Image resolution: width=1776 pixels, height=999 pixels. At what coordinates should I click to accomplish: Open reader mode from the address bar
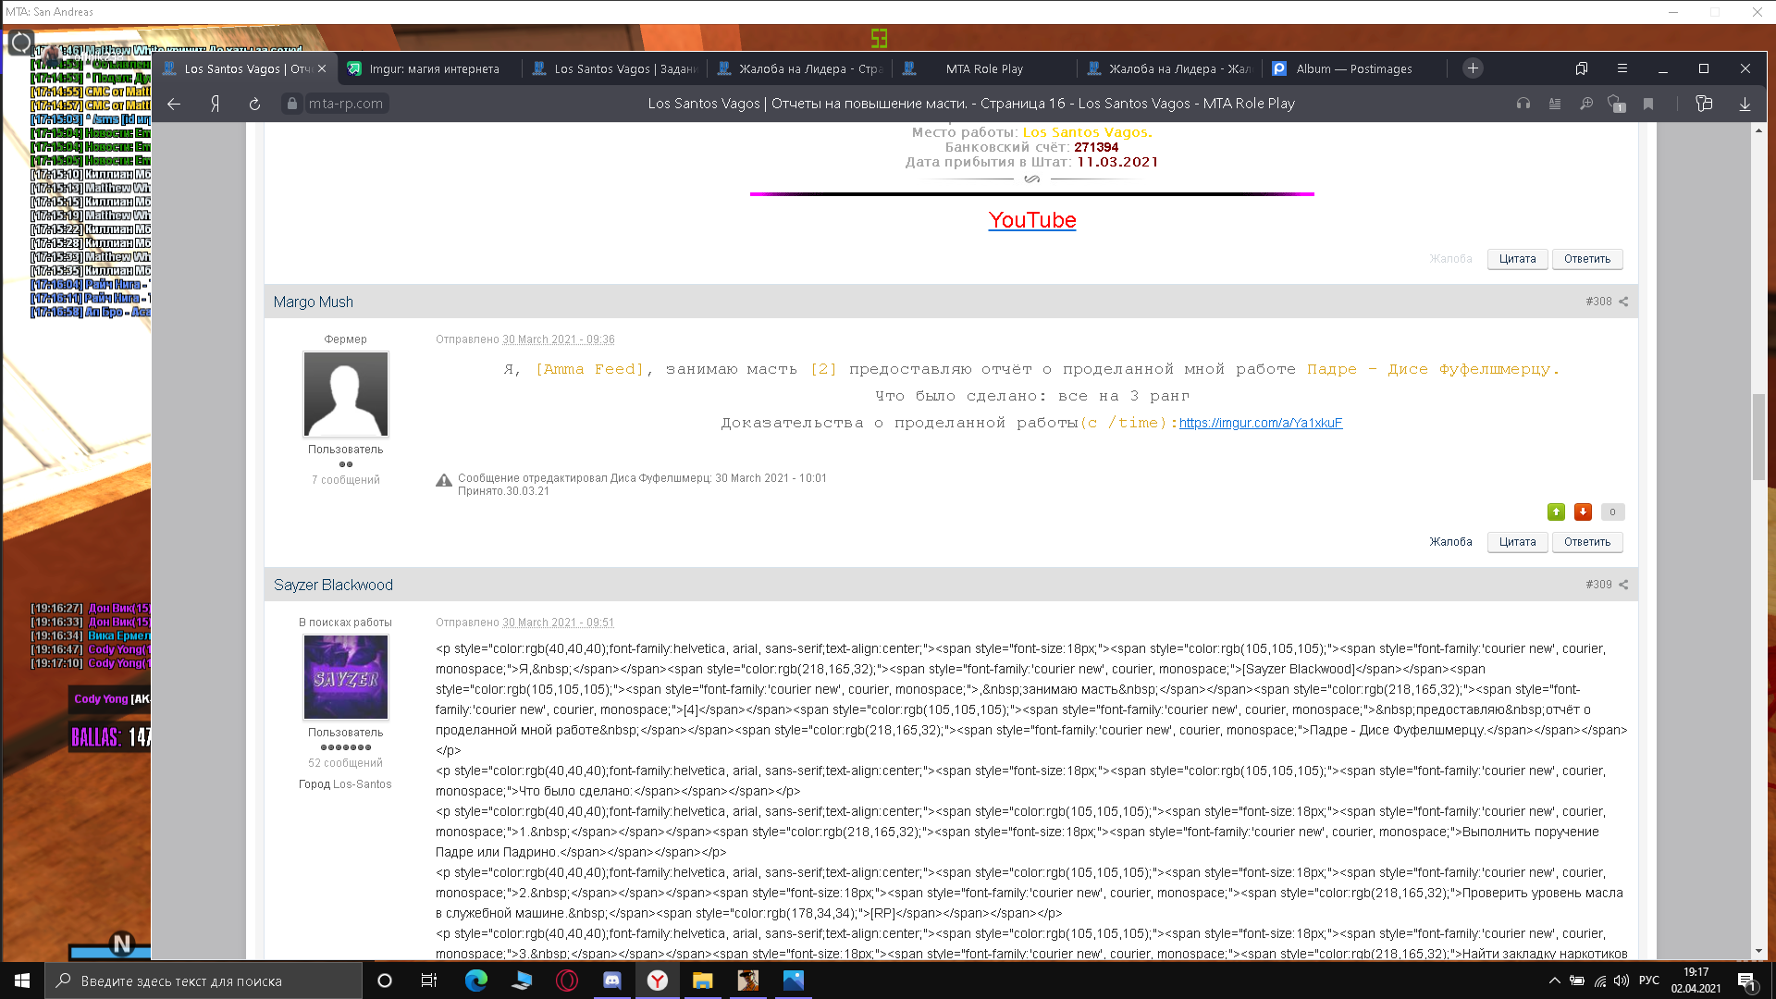coord(1555,104)
